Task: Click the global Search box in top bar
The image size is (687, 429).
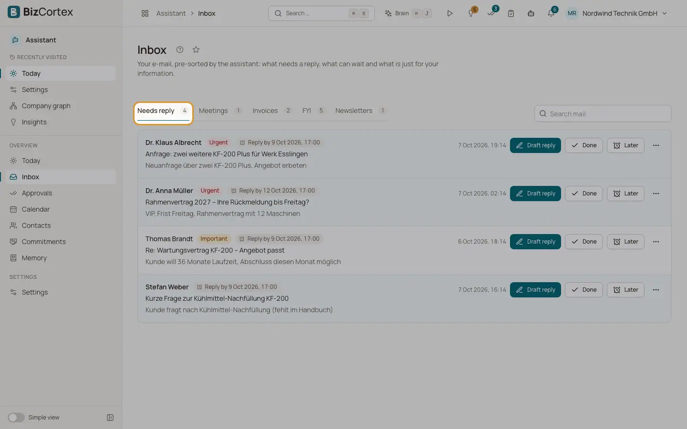Action: (x=322, y=13)
